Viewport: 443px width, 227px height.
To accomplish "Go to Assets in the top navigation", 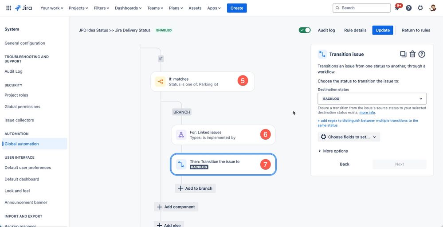I will tap(195, 8).
